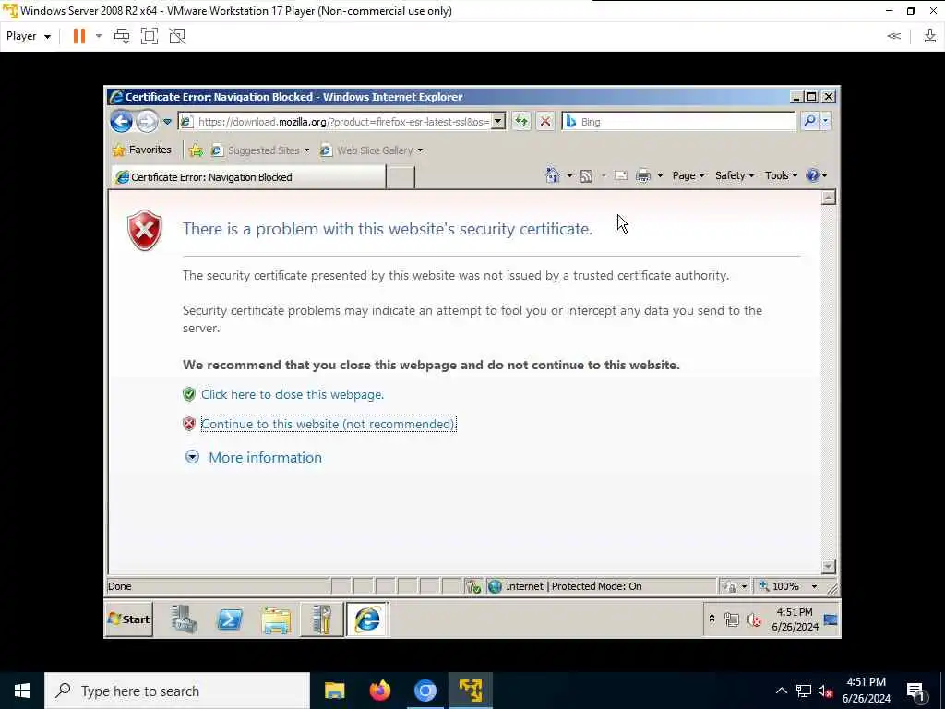
Task: Click the RSS feeds icon
Action: [x=586, y=175]
